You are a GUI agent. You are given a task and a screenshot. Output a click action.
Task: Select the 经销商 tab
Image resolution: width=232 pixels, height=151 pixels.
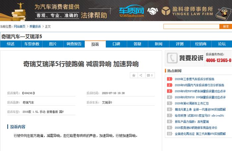point(201,44)
